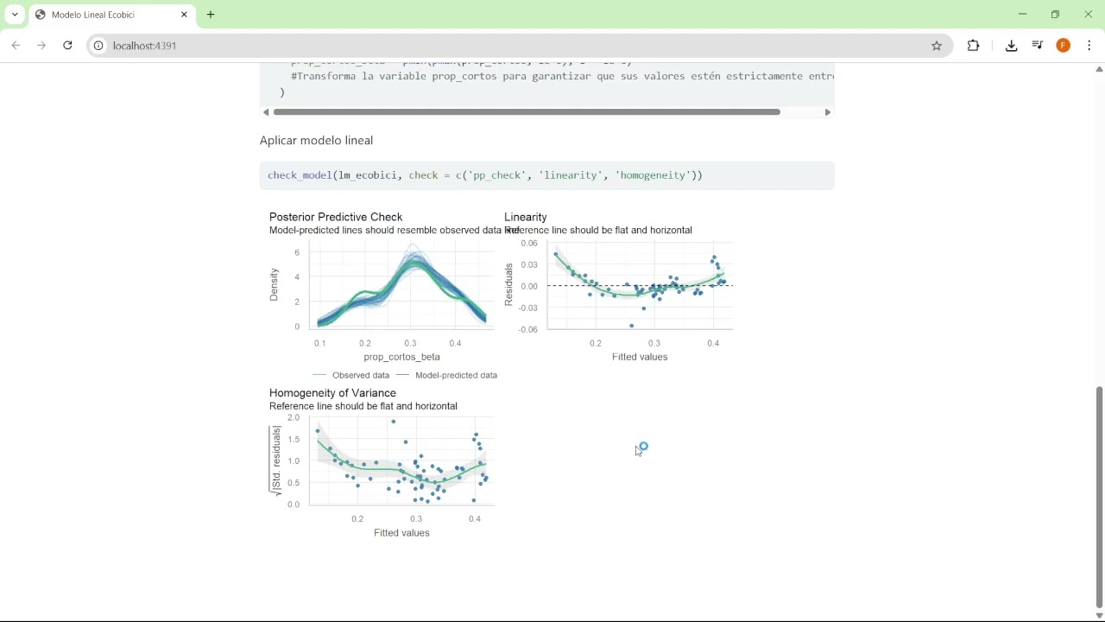Click the 'Linearity' plot title

click(x=526, y=217)
